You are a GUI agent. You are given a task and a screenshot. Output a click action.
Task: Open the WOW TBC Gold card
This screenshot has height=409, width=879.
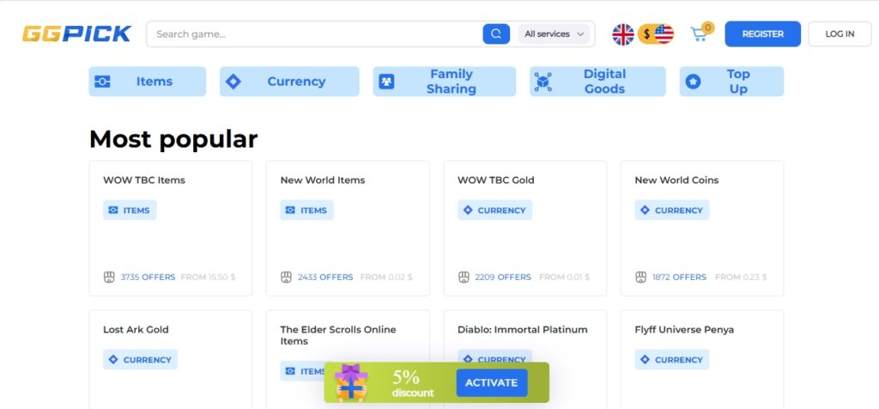(x=525, y=229)
